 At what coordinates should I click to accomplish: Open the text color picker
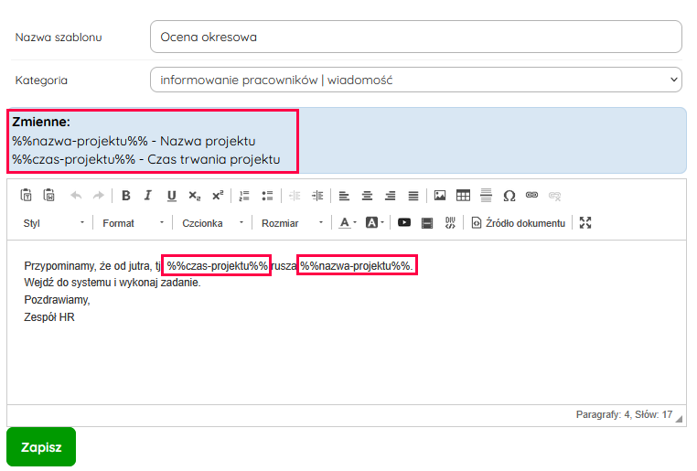point(348,222)
